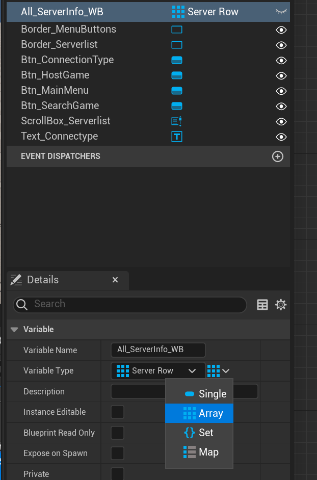Click the ScrollBox_Serverlist type icon
Screen dimensions: 317x480
(x=177, y=121)
